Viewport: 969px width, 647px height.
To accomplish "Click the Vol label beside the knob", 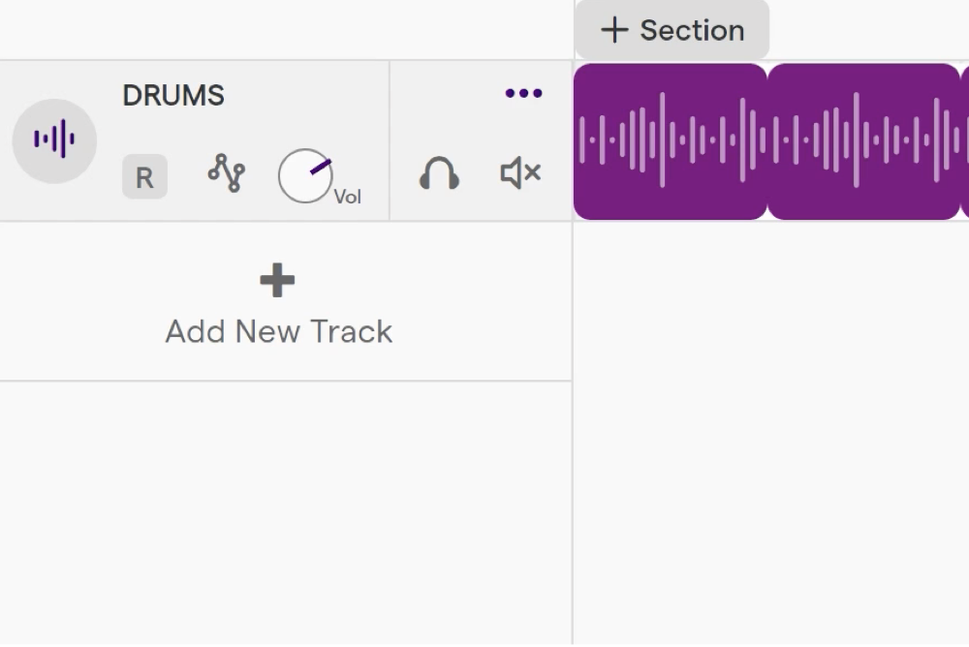I will pyautogui.click(x=347, y=198).
